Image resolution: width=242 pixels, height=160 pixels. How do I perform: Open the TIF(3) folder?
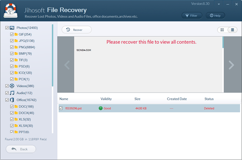click(23, 60)
